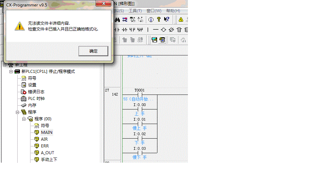Click the binoculars Find icon
The height and width of the screenshot is (183, 325).
coord(117,20)
